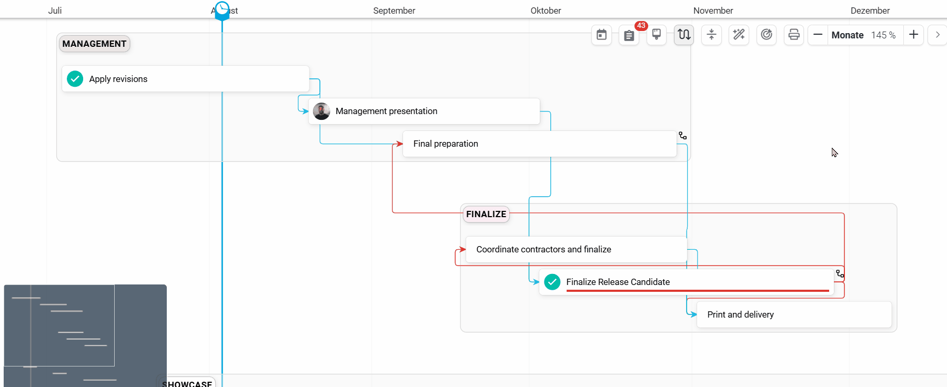Viewport: 947px width, 387px height.
Task: Click the minimap overview thumbnail
Action: [85, 335]
